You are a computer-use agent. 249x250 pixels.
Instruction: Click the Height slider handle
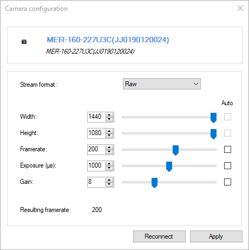coord(213,134)
